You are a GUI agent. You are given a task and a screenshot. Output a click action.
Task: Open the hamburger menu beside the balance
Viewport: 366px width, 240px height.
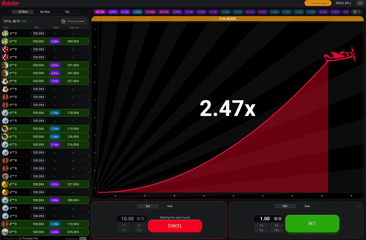360,3
